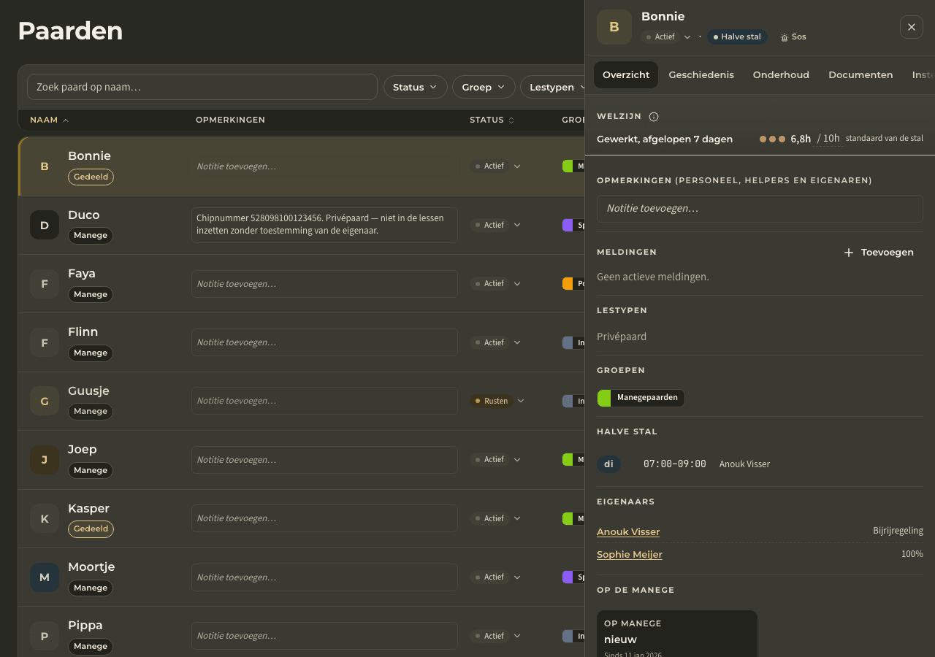Screen dimensions: 935x657
Task: Close the Bonnie detail panel
Action: pyautogui.click(x=912, y=27)
